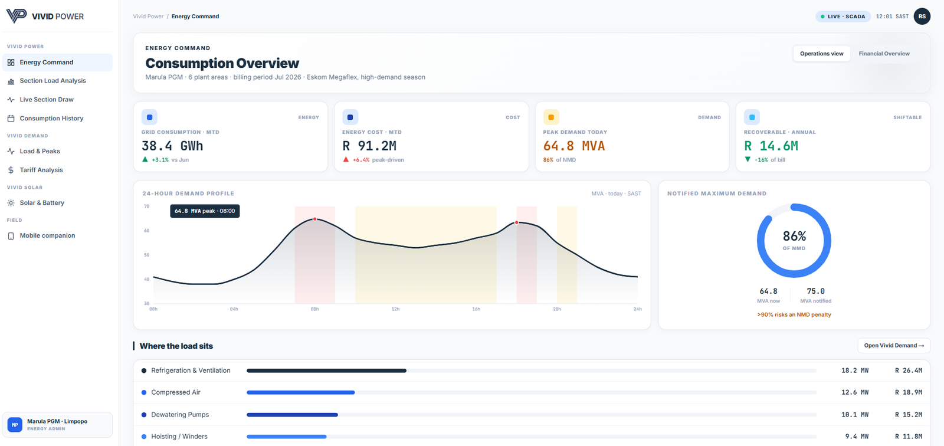Open the Mobile companion page
Screen dimensions: 944x446
click(x=57, y=236)
